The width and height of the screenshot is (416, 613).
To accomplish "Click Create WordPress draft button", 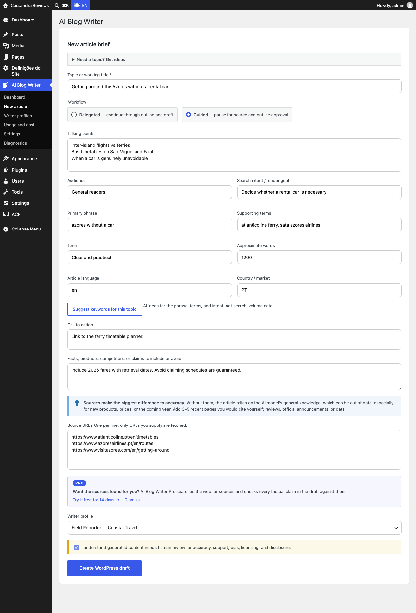I will coord(104,568).
